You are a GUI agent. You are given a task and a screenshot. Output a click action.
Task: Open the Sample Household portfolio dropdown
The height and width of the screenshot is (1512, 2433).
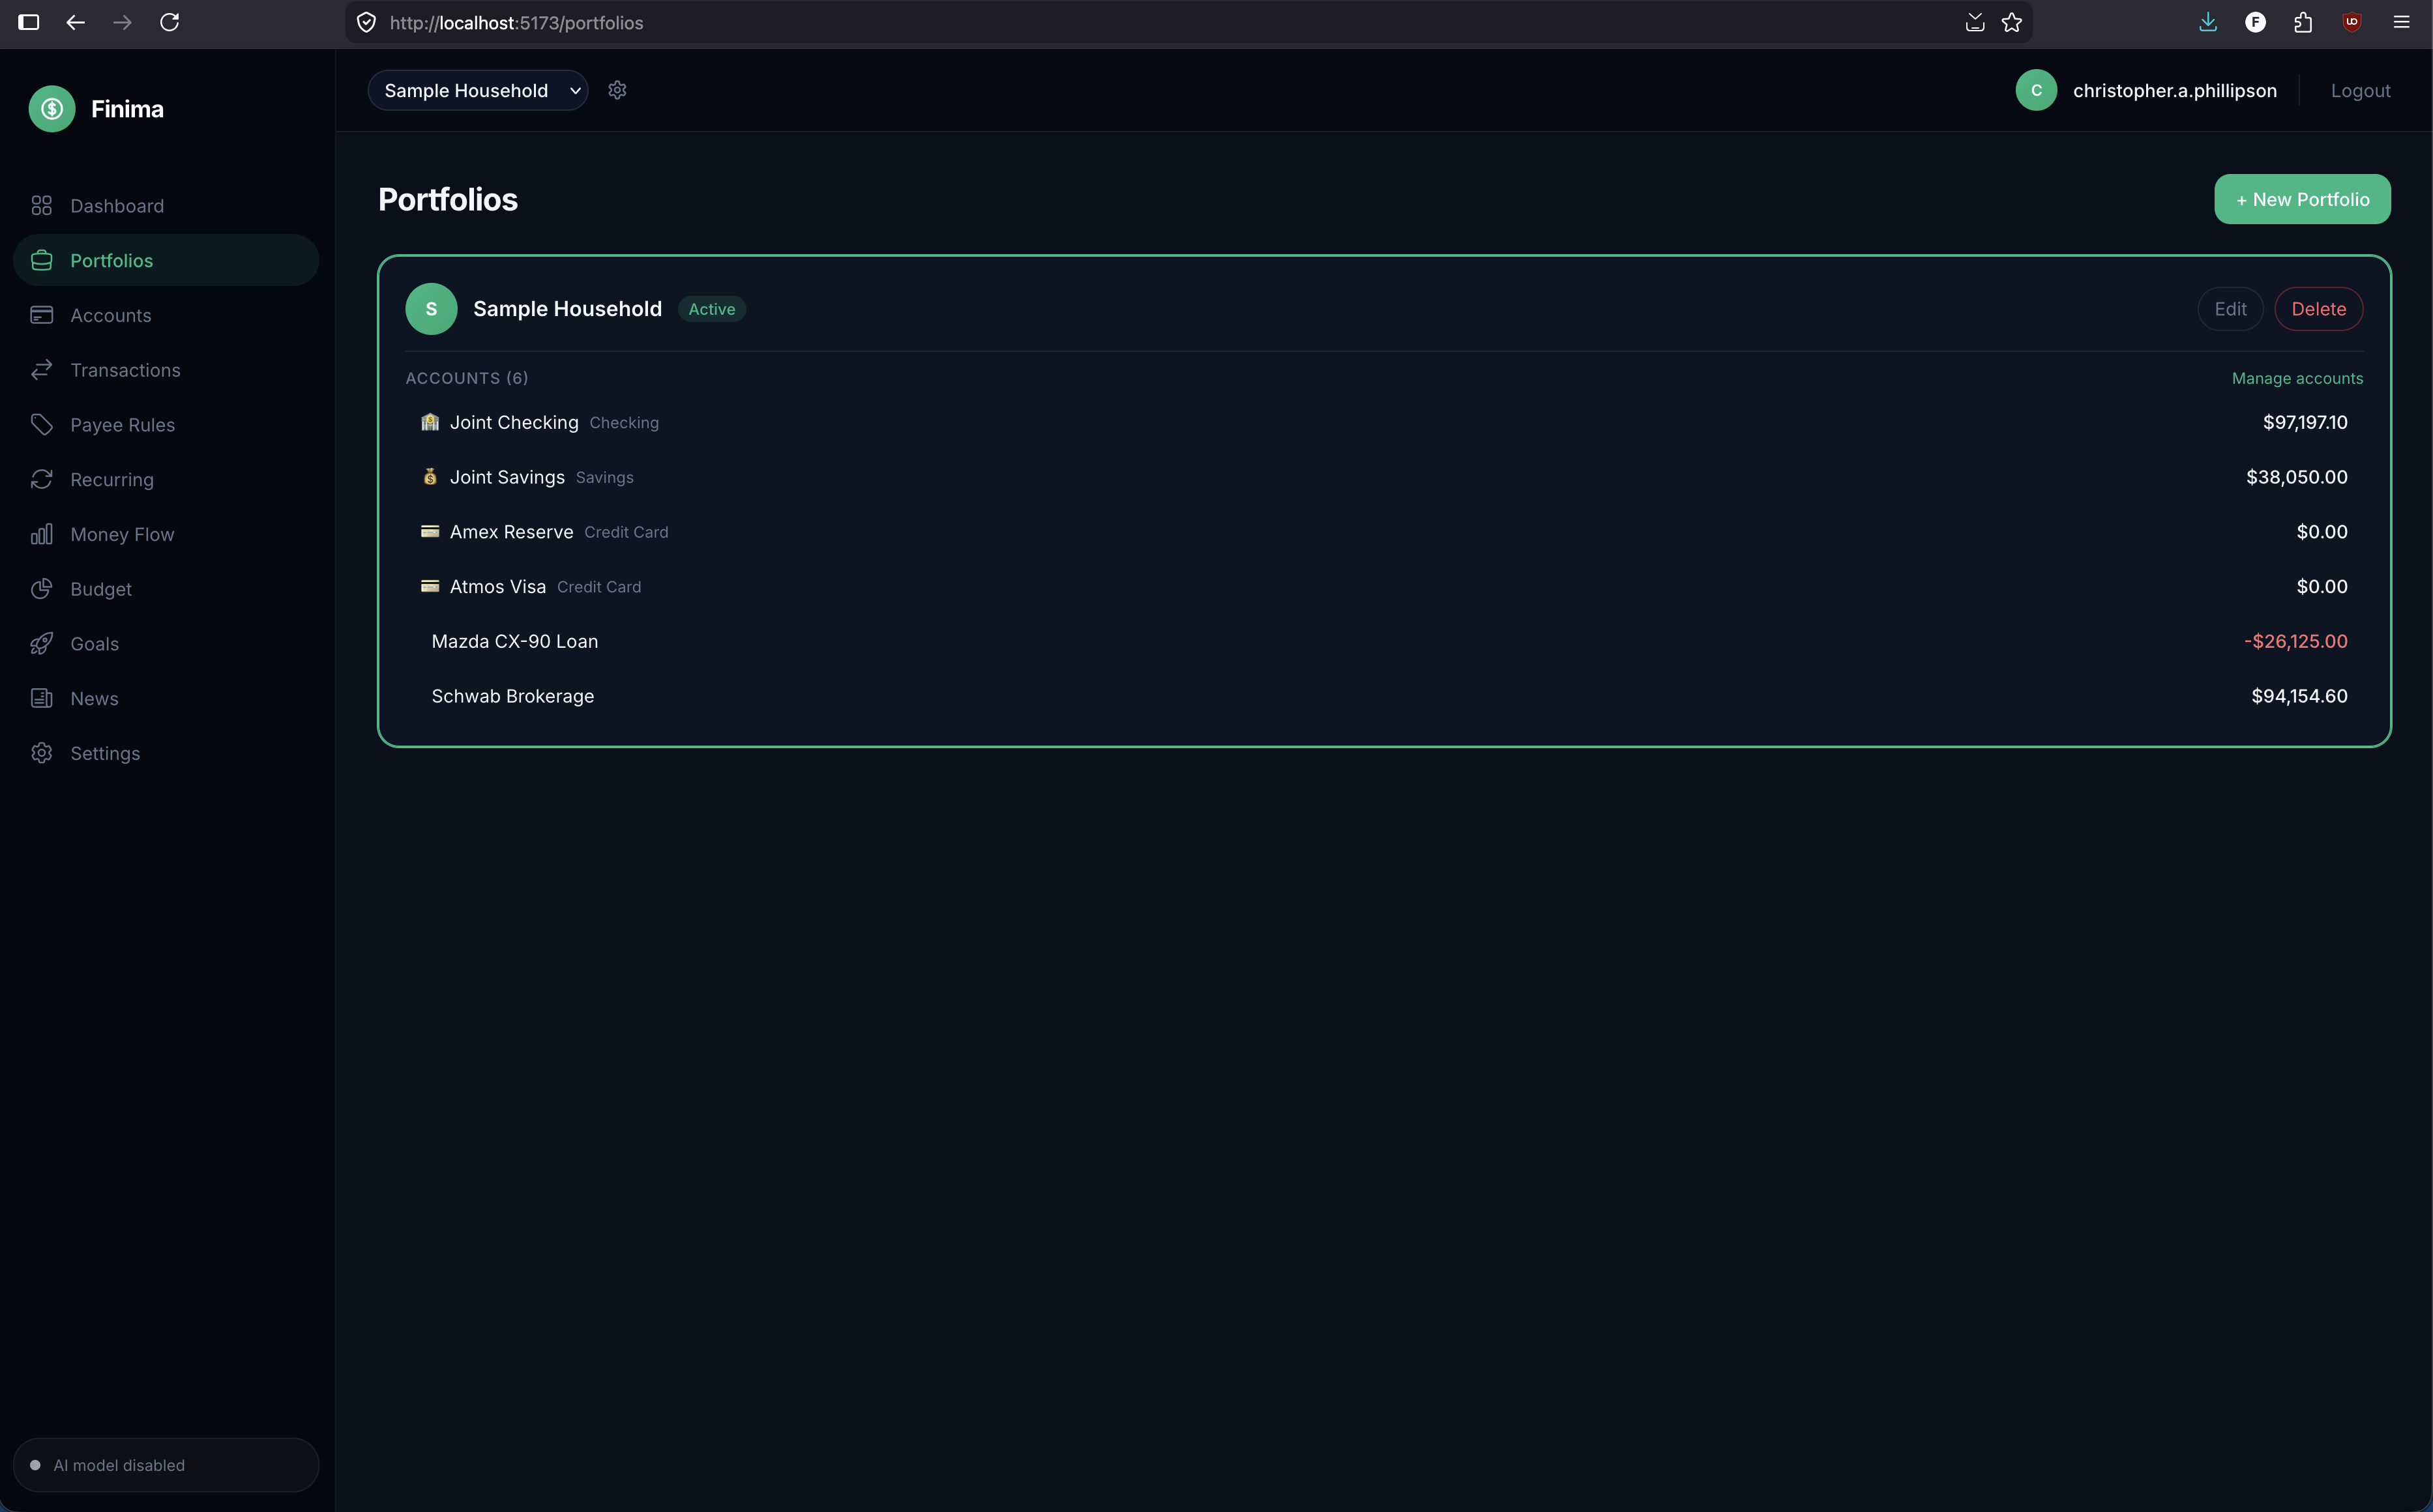478,90
